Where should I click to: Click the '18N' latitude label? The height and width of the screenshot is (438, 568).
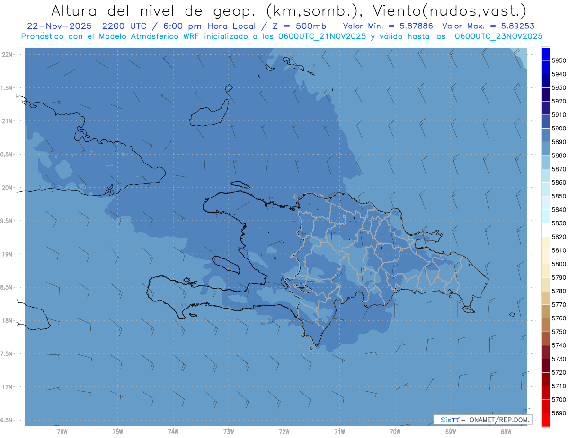pos(7,320)
